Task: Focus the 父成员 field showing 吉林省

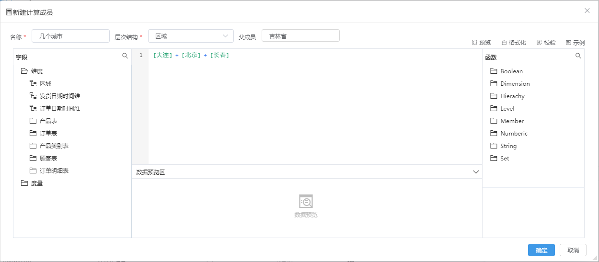Action: click(x=300, y=36)
